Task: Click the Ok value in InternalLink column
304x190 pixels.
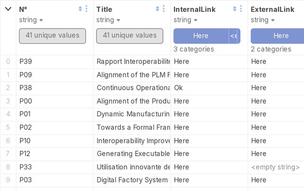Action: [x=179, y=88]
